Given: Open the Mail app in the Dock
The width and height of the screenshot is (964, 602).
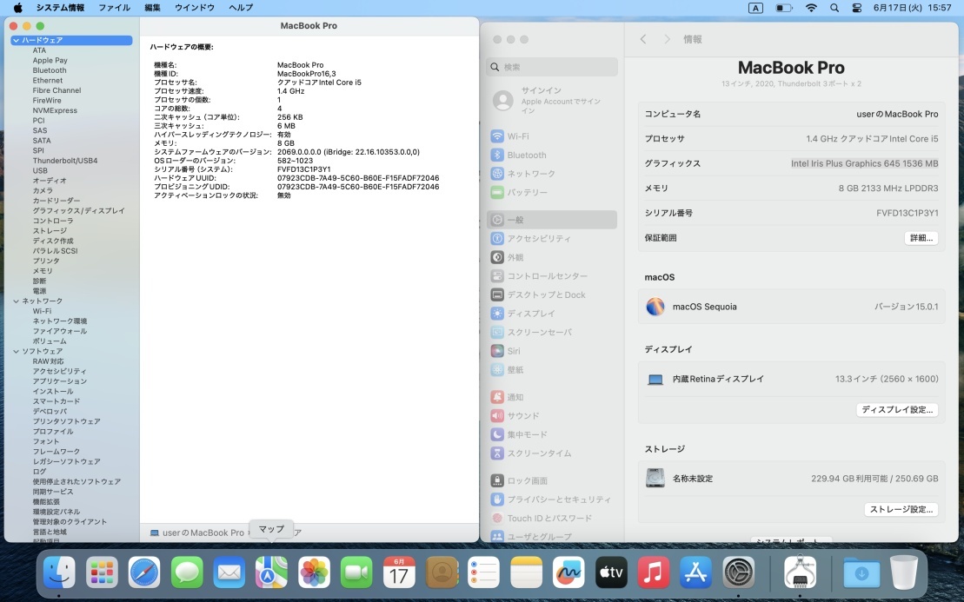Looking at the screenshot, I should (x=229, y=572).
